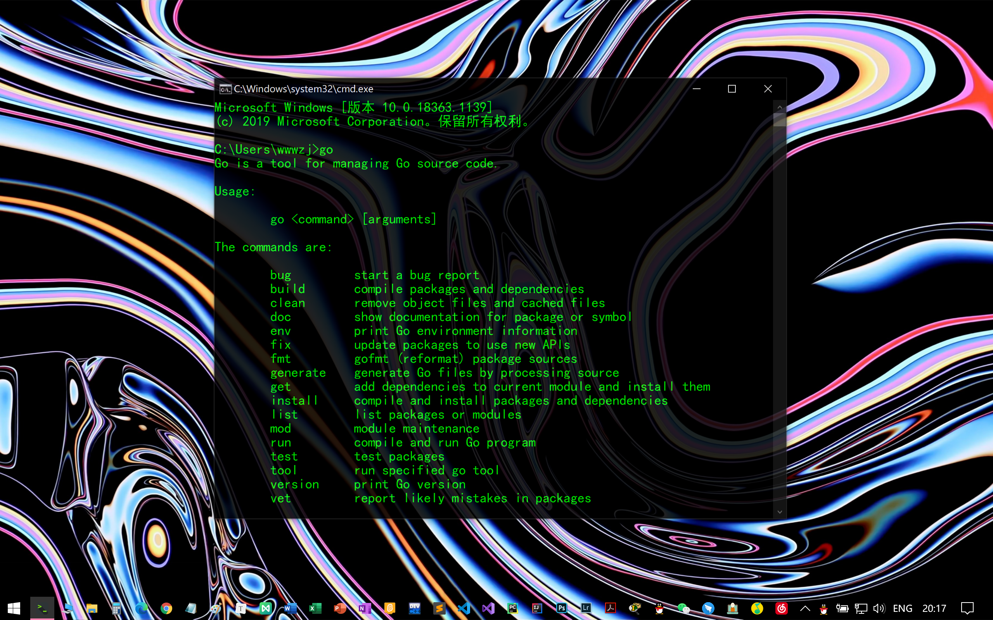Open the Windows Start menu
Screen dimensions: 993x620
(14, 608)
